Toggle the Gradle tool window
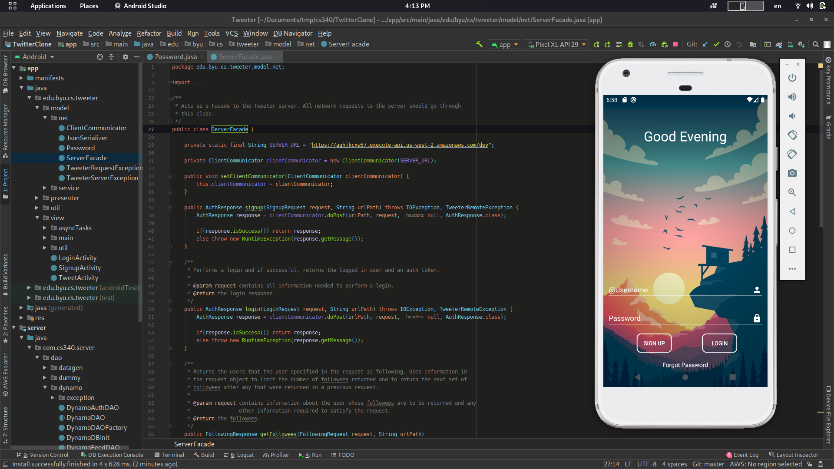The height and width of the screenshot is (469, 834). tap(829, 127)
